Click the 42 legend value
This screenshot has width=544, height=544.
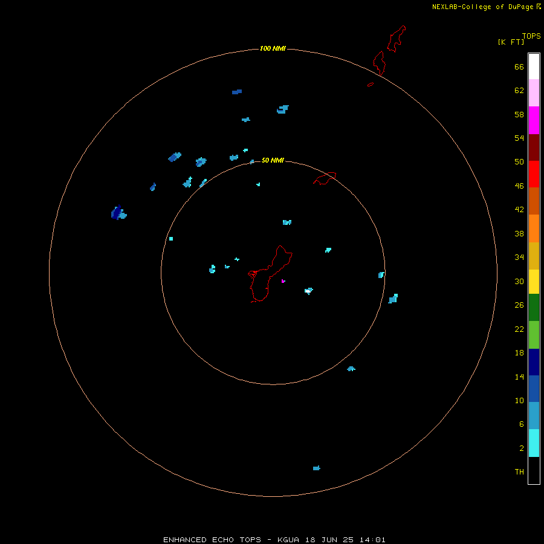point(519,210)
